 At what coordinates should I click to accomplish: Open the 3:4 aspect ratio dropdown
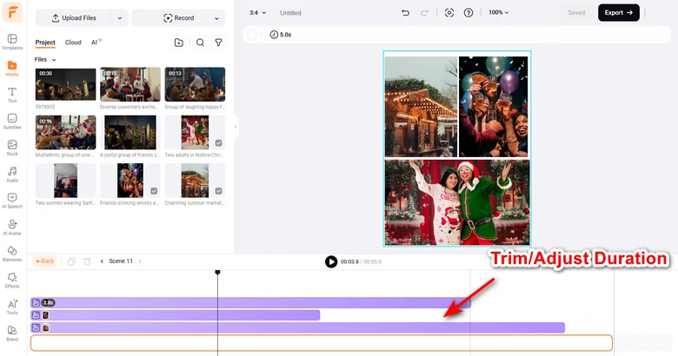tap(257, 13)
